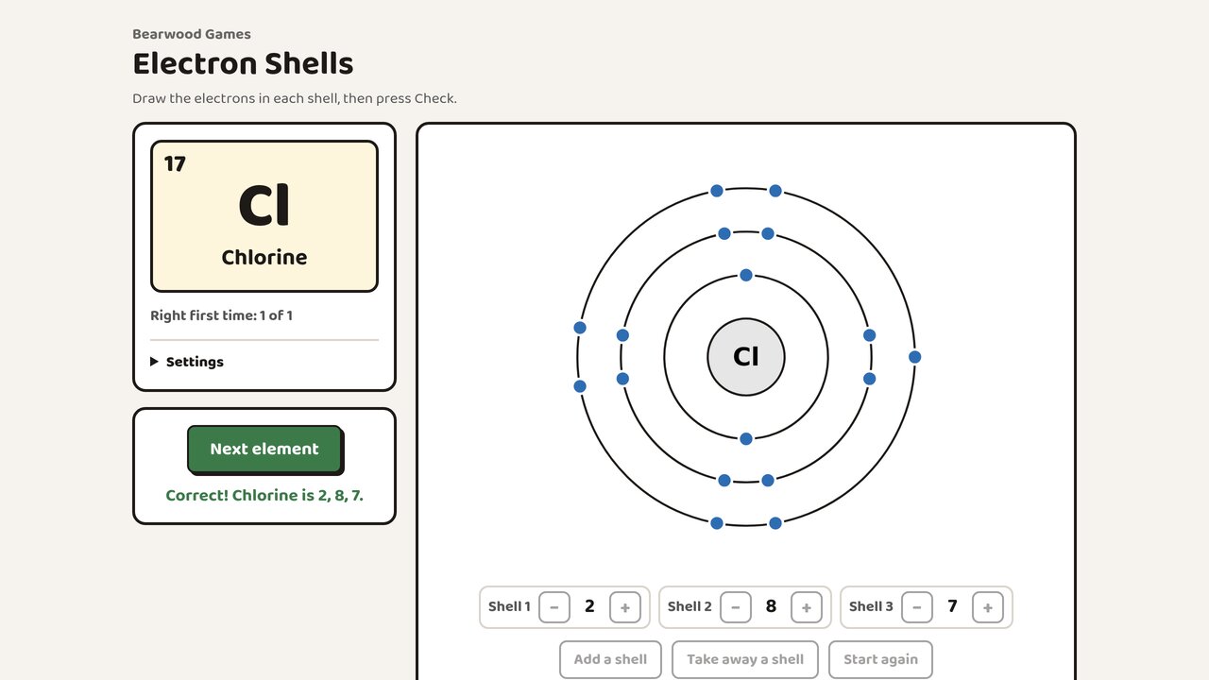Click the "Bearwood Games" brand text

tap(192, 34)
